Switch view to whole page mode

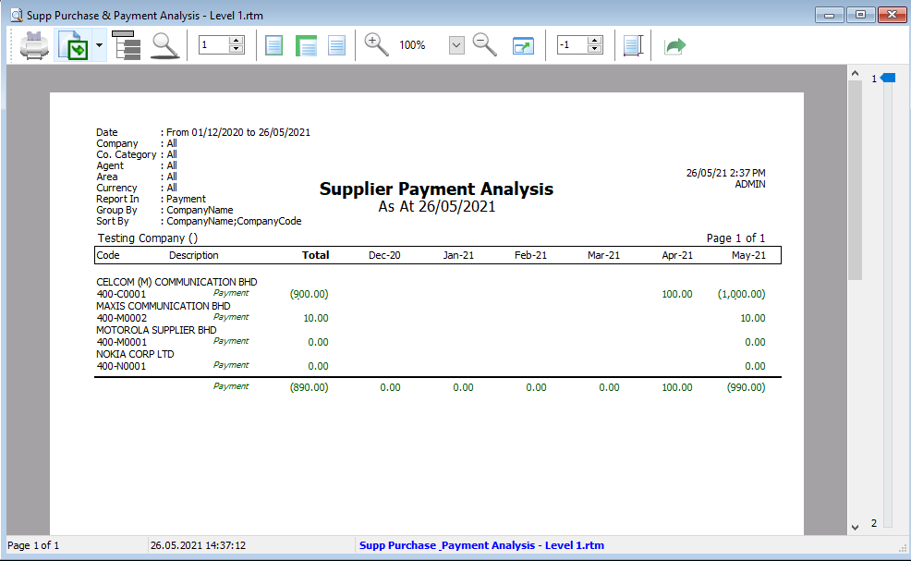[273, 44]
